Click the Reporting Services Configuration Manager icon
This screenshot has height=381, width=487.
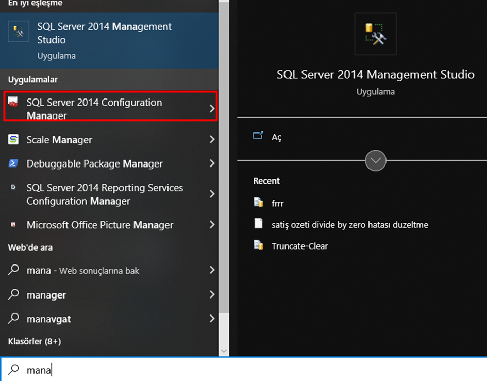[x=13, y=187]
